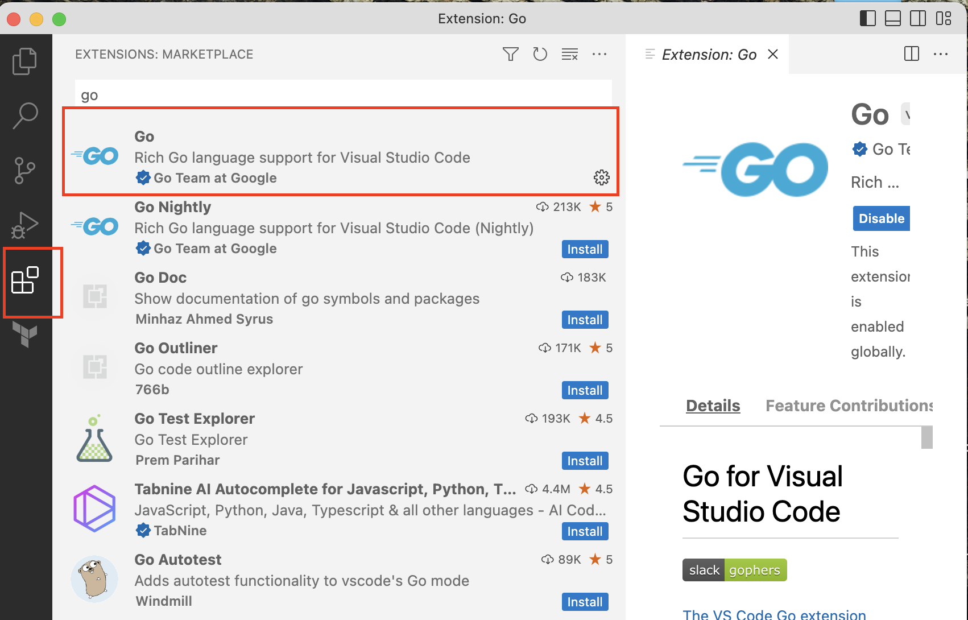
Task: Toggle bottom panel in title bar
Action: (x=893, y=18)
